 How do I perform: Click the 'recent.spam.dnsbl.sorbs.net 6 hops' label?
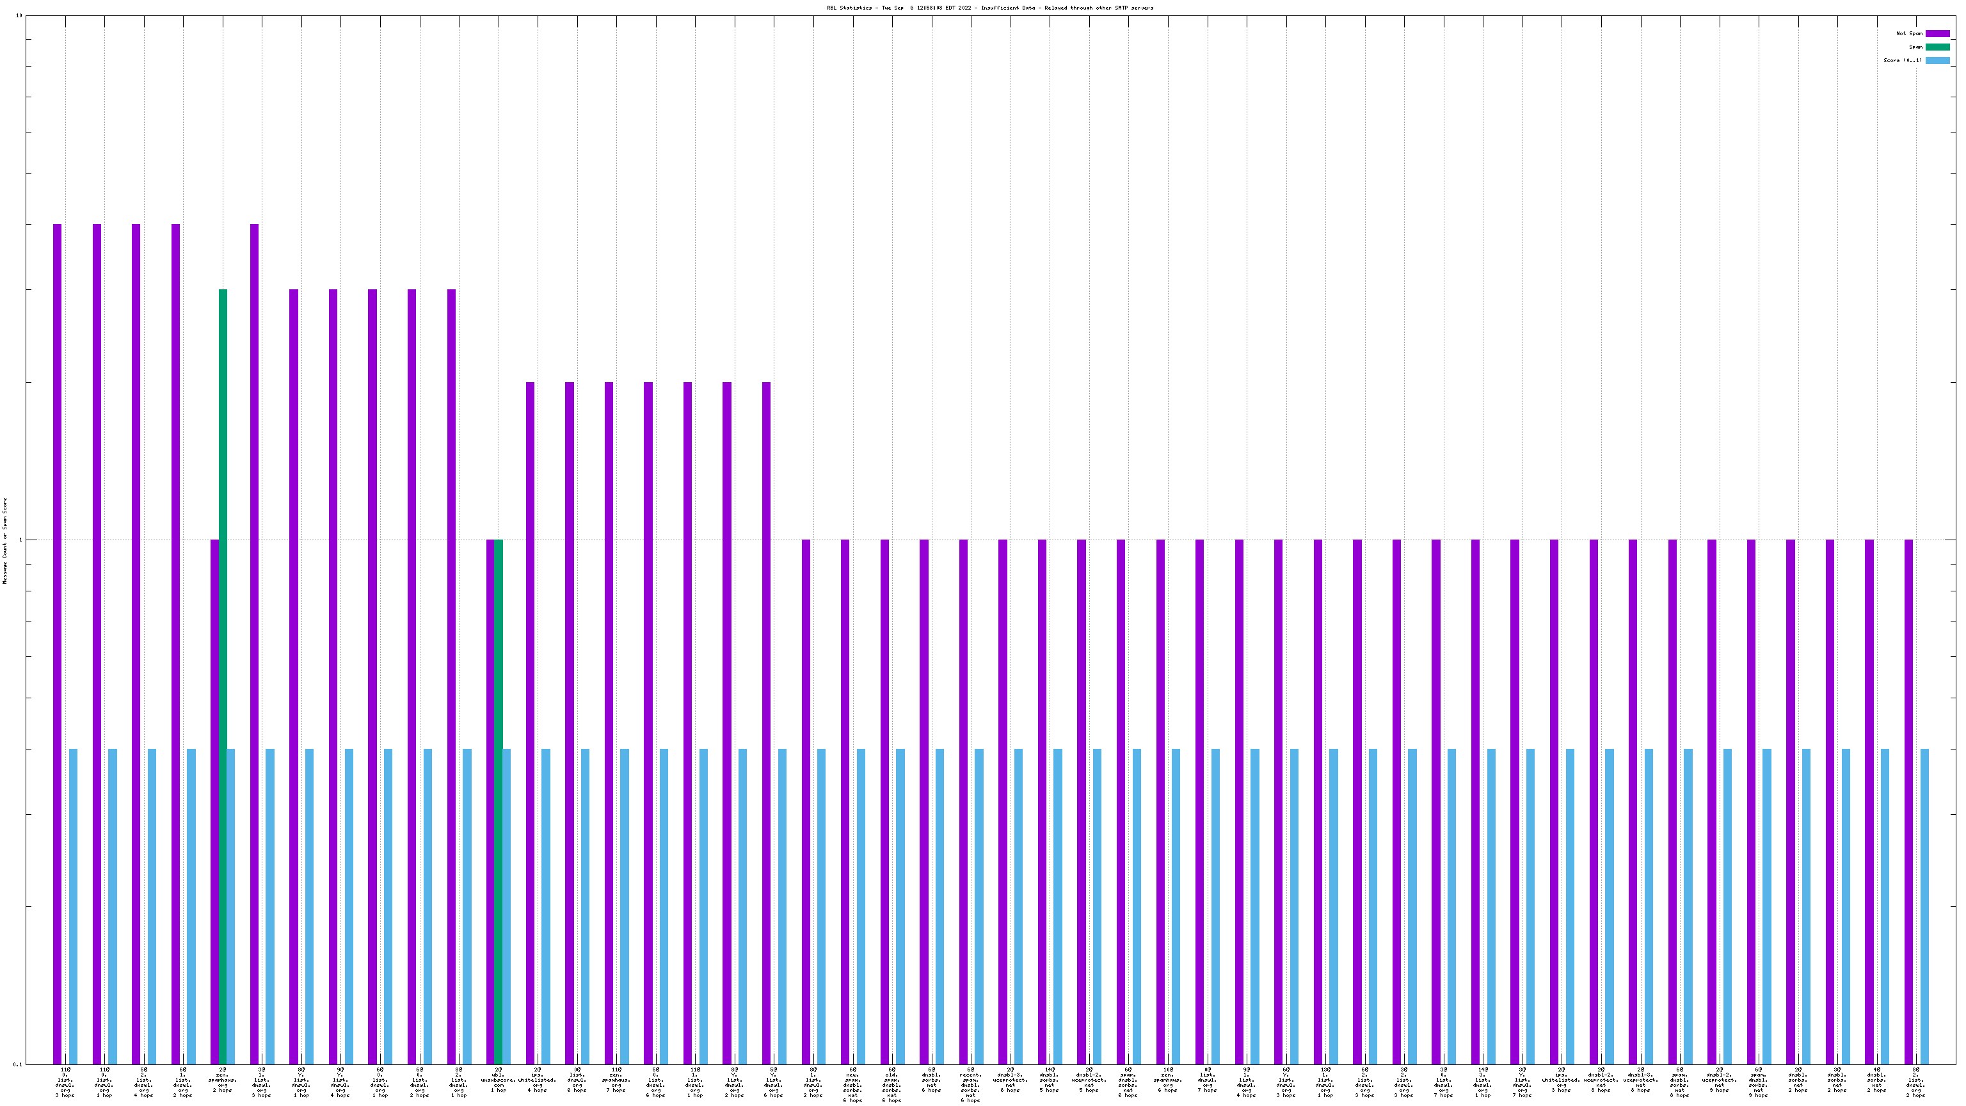click(x=970, y=1085)
